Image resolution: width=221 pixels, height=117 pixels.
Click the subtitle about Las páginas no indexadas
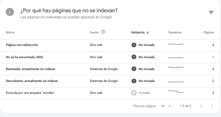[x=66, y=17]
